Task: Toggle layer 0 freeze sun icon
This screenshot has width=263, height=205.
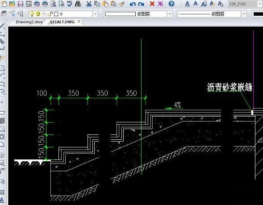Action: coord(38,14)
